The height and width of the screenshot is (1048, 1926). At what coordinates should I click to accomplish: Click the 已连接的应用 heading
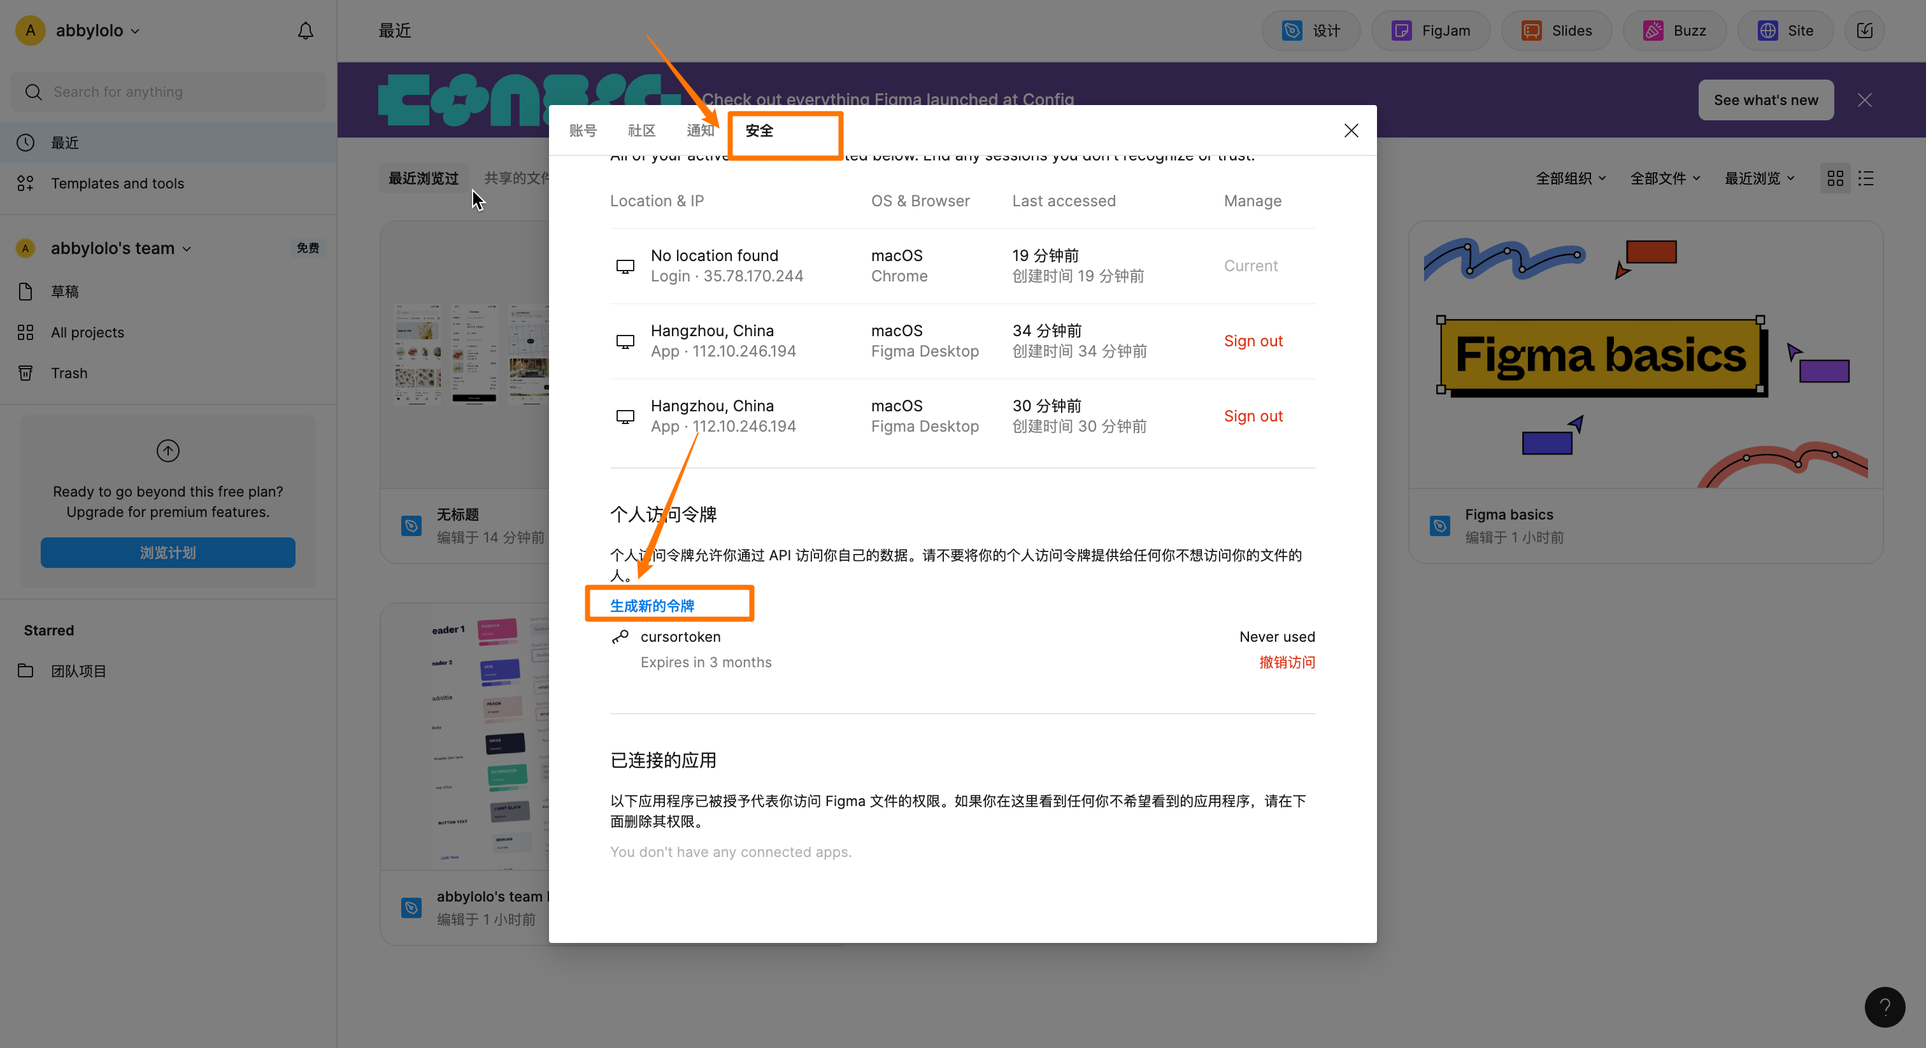click(x=663, y=760)
